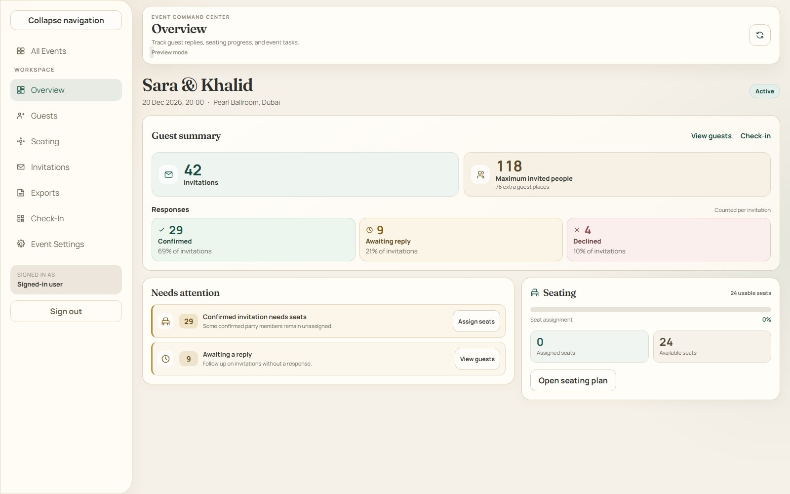790x494 pixels.
Task: Click the Assigned seats tile
Action: tap(590, 346)
